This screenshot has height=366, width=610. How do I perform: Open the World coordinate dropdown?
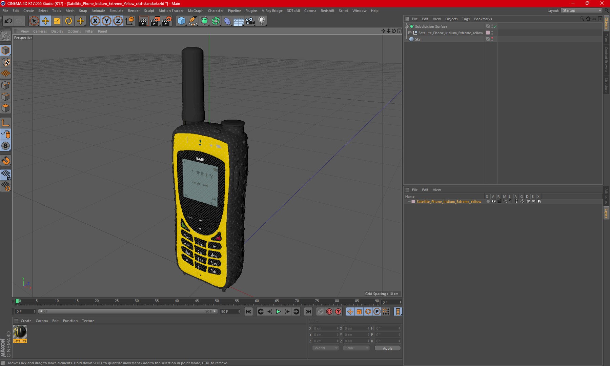pyautogui.click(x=325, y=348)
